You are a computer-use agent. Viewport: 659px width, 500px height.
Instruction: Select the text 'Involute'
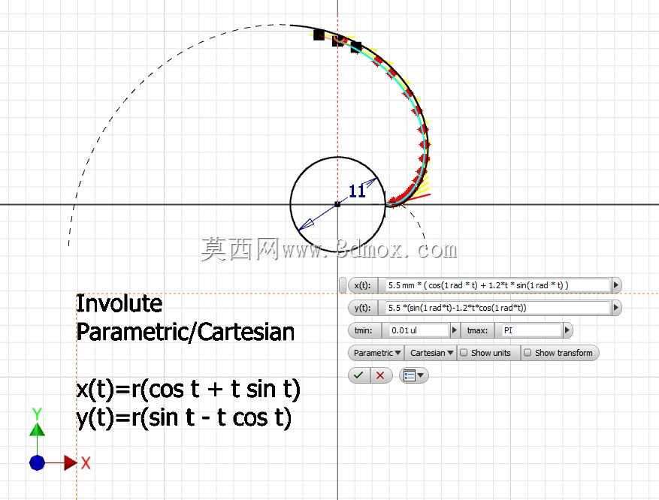tap(119, 303)
